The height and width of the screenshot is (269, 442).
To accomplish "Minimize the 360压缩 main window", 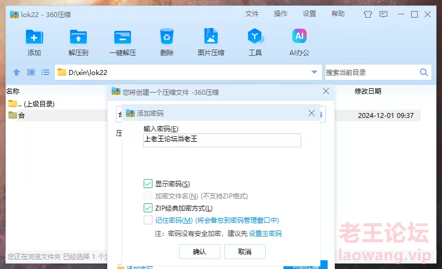I will (x=401, y=14).
